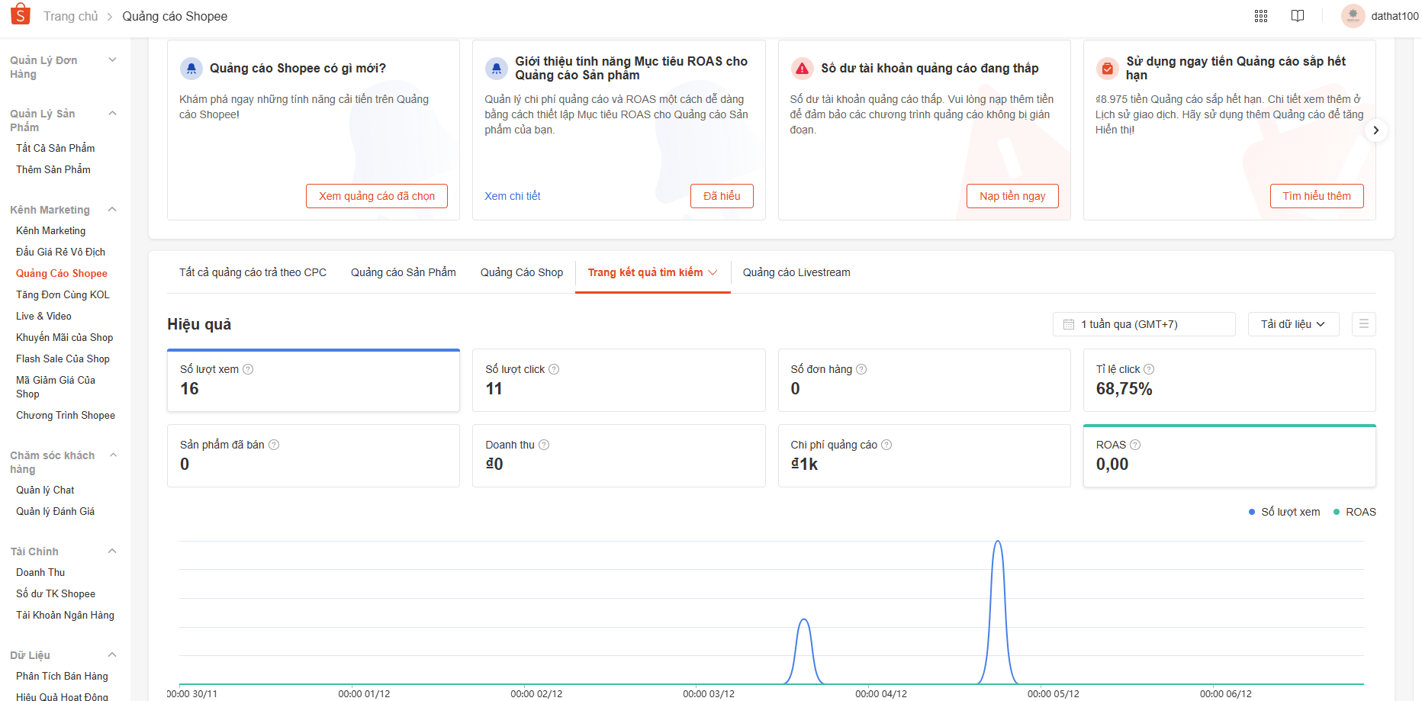Viewport: 1422px width, 701px height.
Task: Click the Đã hiểu button
Action: (x=722, y=196)
